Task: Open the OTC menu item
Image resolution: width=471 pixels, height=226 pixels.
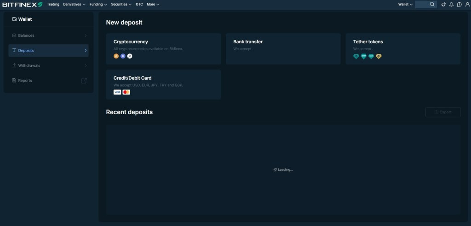Action: pos(139,5)
